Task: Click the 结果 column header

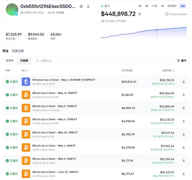Action: click(x=8, y=71)
